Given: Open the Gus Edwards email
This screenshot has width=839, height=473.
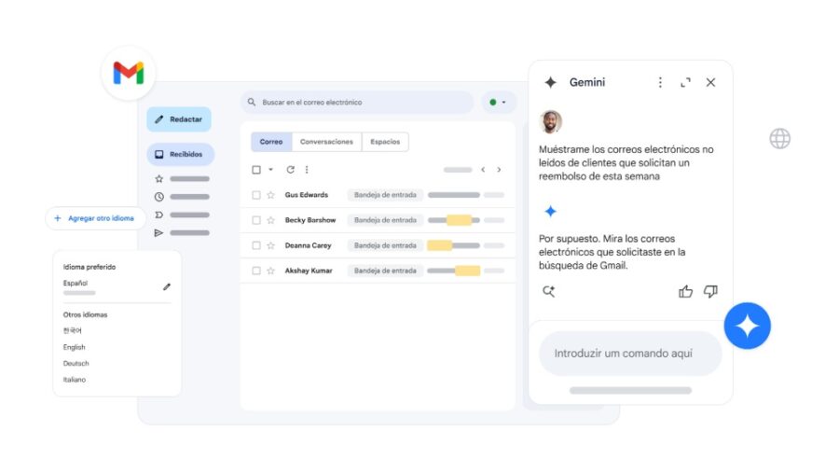Looking at the screenshot, I should point(378,195).
